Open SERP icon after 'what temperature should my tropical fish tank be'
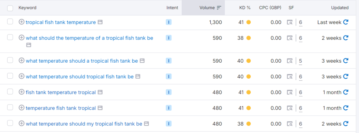This screenshot has height=133, width=359. pos(147,124)
